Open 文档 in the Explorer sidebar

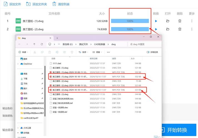coord(24,83)
